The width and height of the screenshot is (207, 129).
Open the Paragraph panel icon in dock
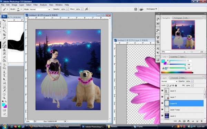[158, 53]
